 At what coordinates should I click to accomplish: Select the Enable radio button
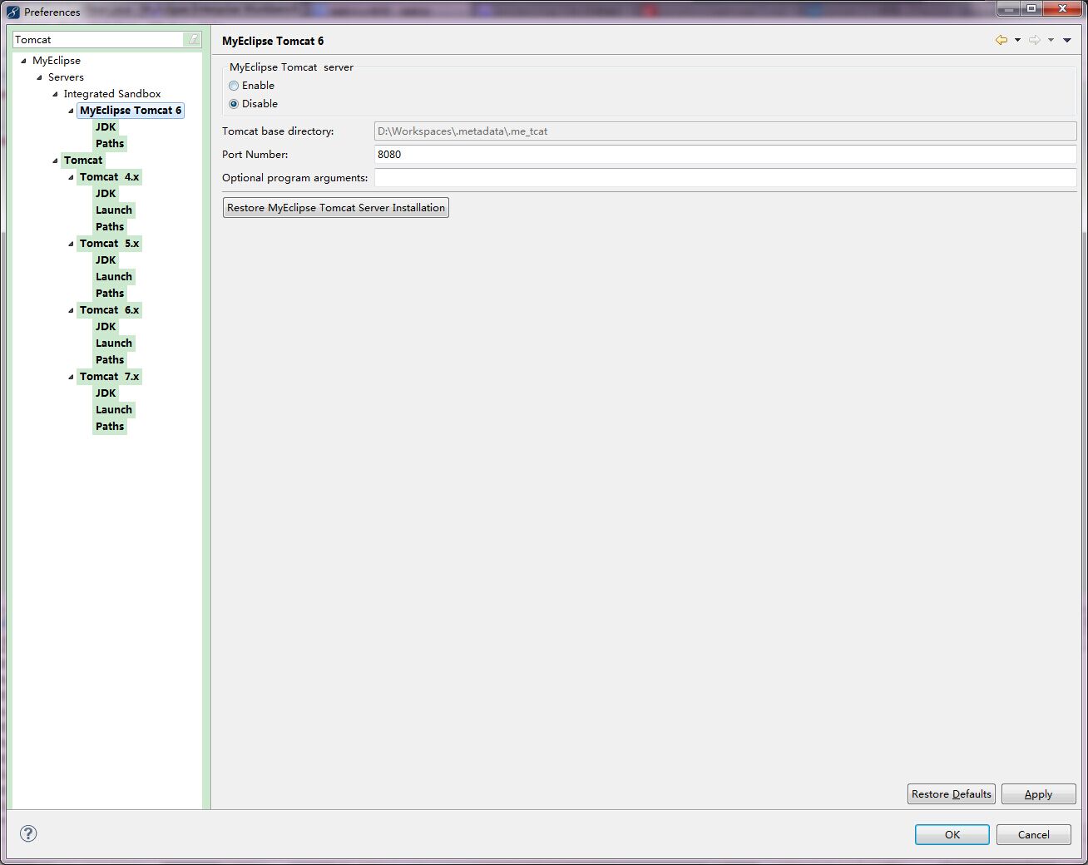click(234, 86)
